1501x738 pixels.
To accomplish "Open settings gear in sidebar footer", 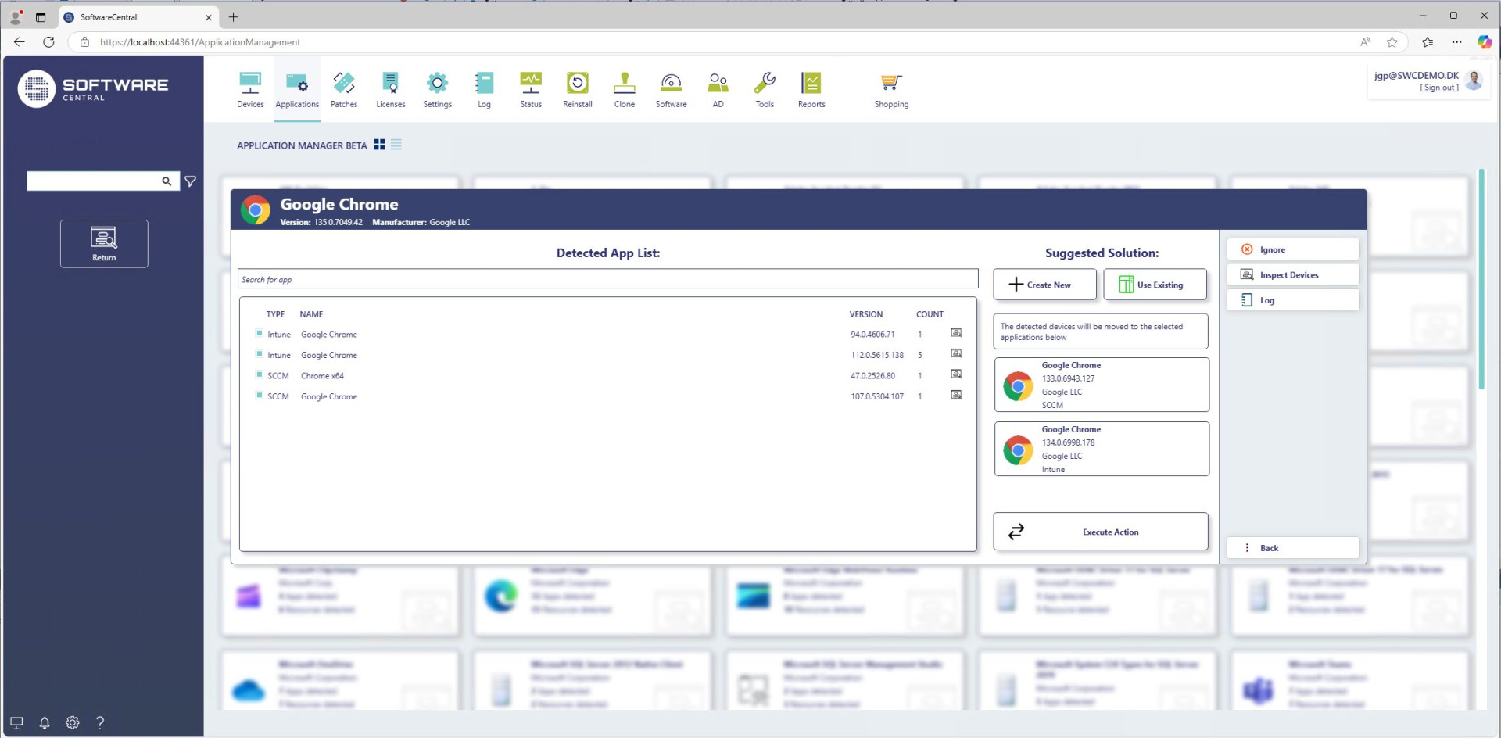I will click(x=73, y=722).
